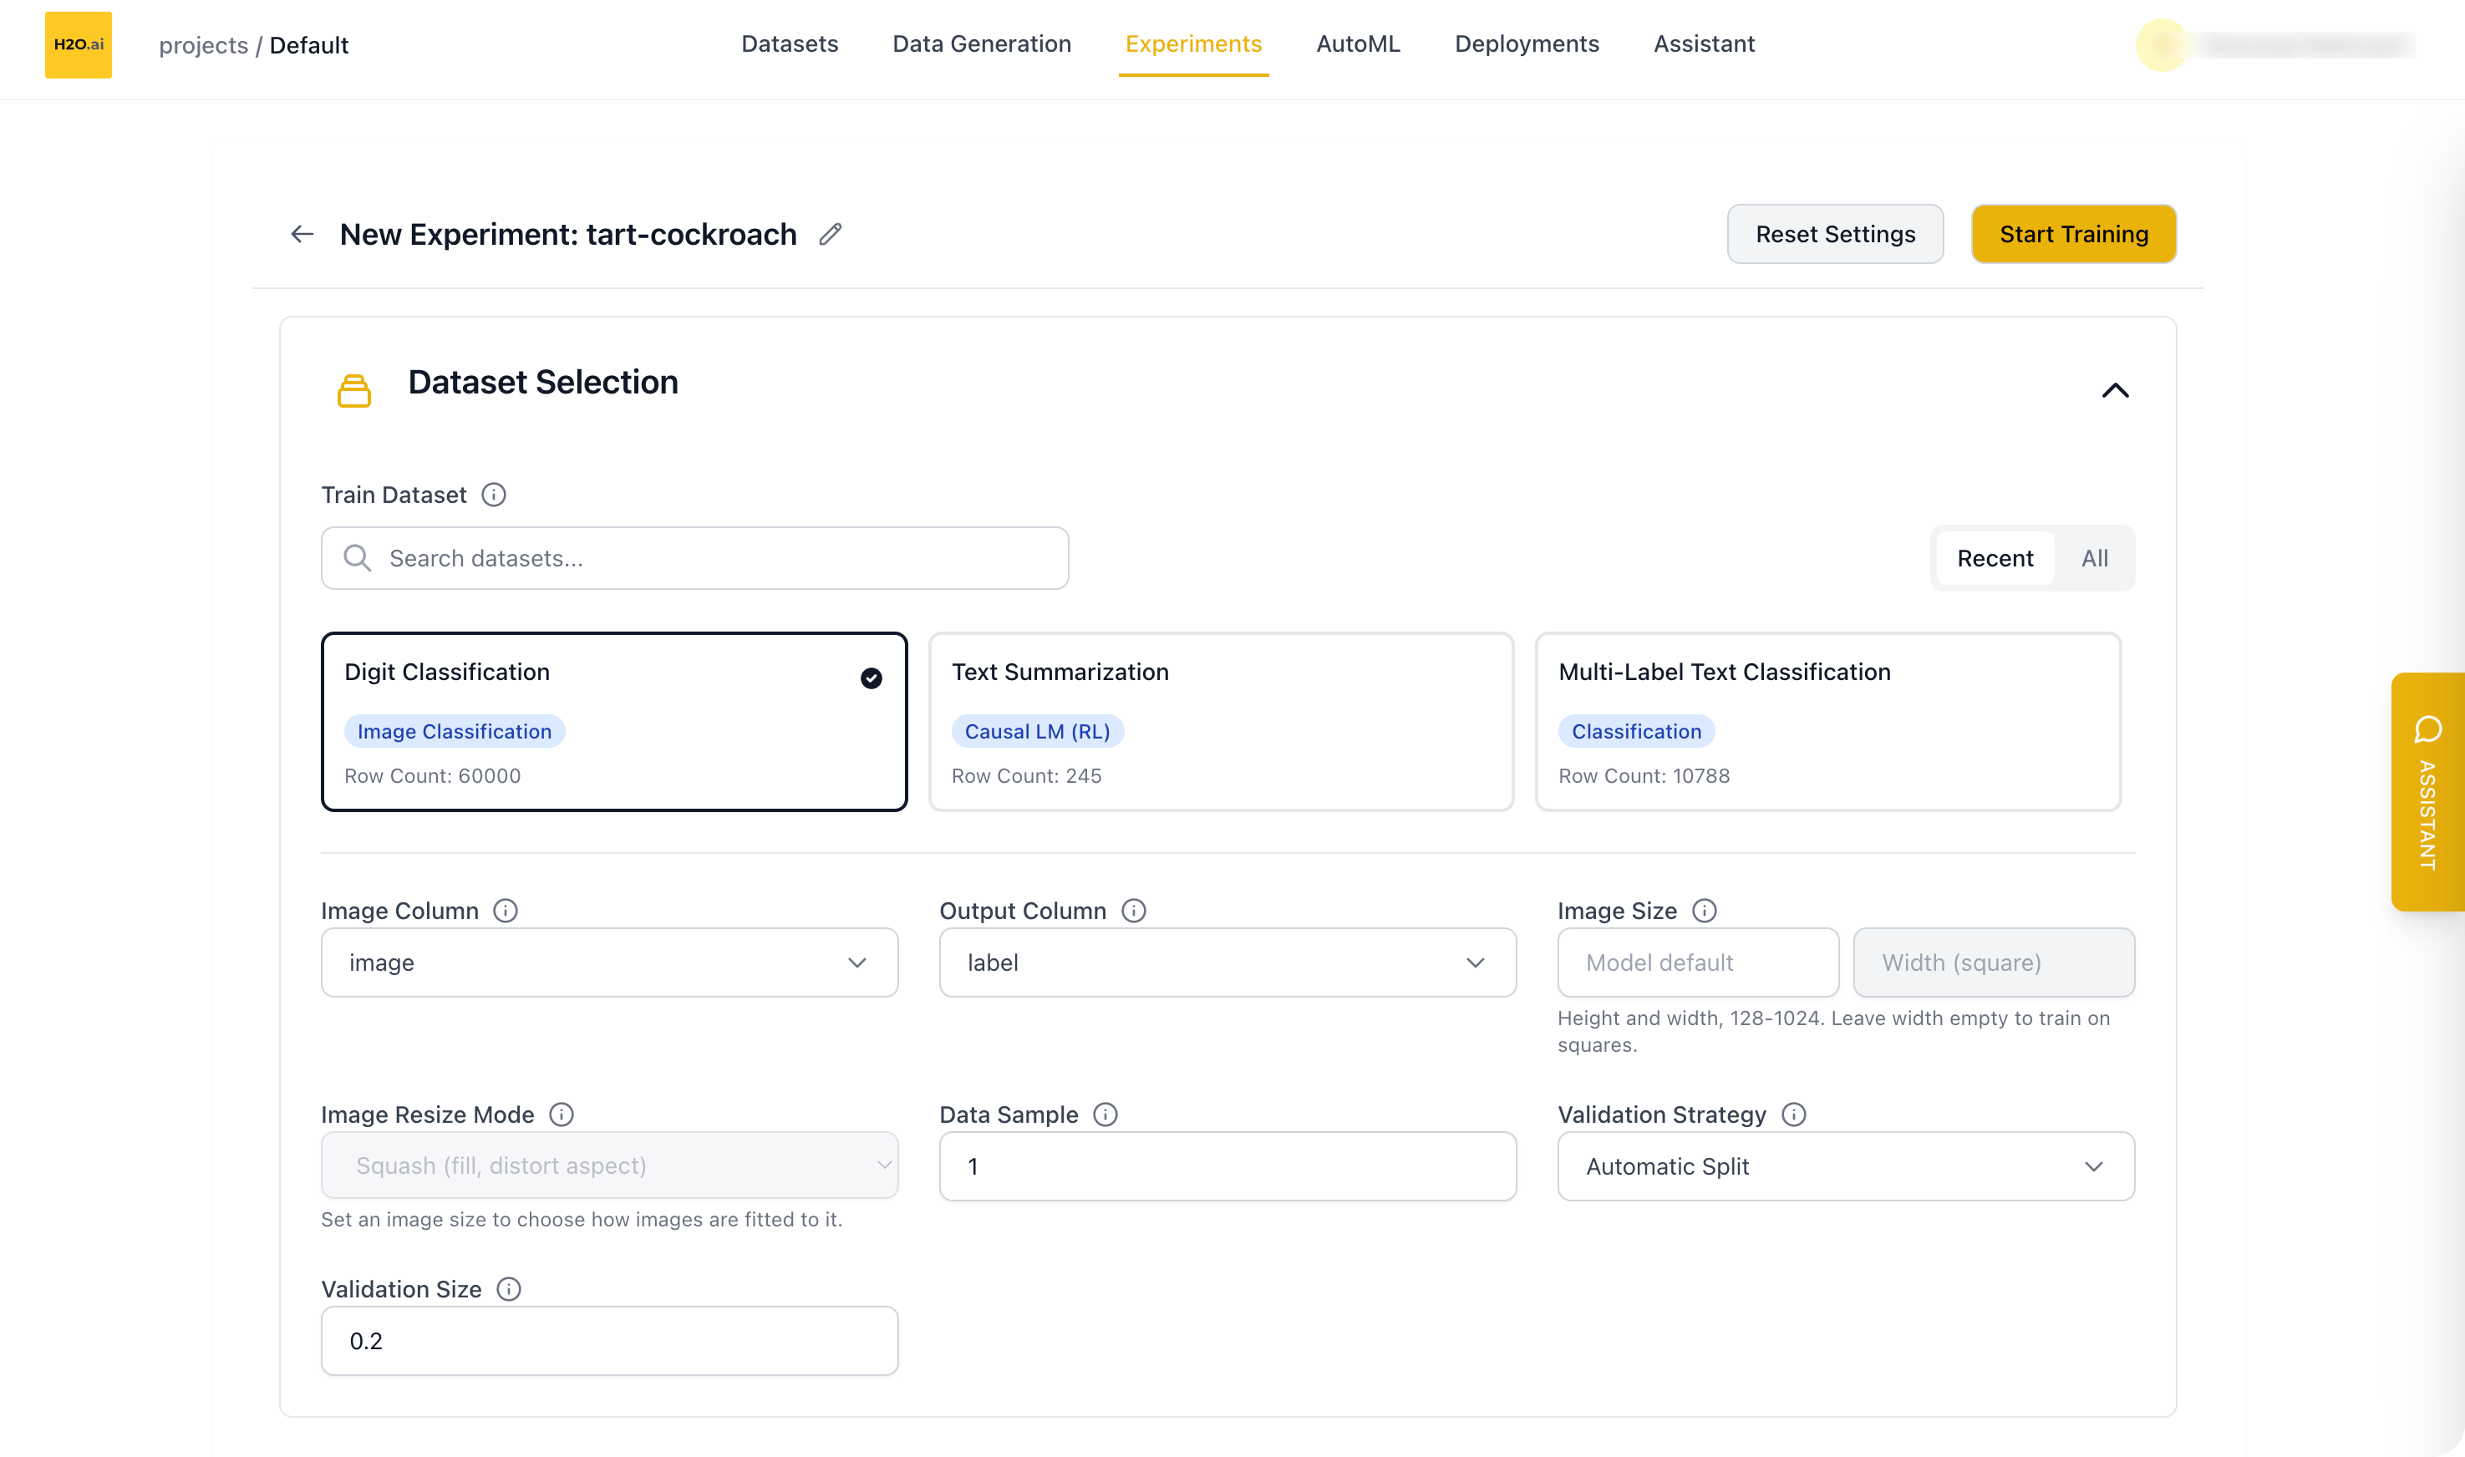Image resolution: width=2465 pixels, height=1457 pixels.
Task: Click Reset Settings button
Action: 1835,235
